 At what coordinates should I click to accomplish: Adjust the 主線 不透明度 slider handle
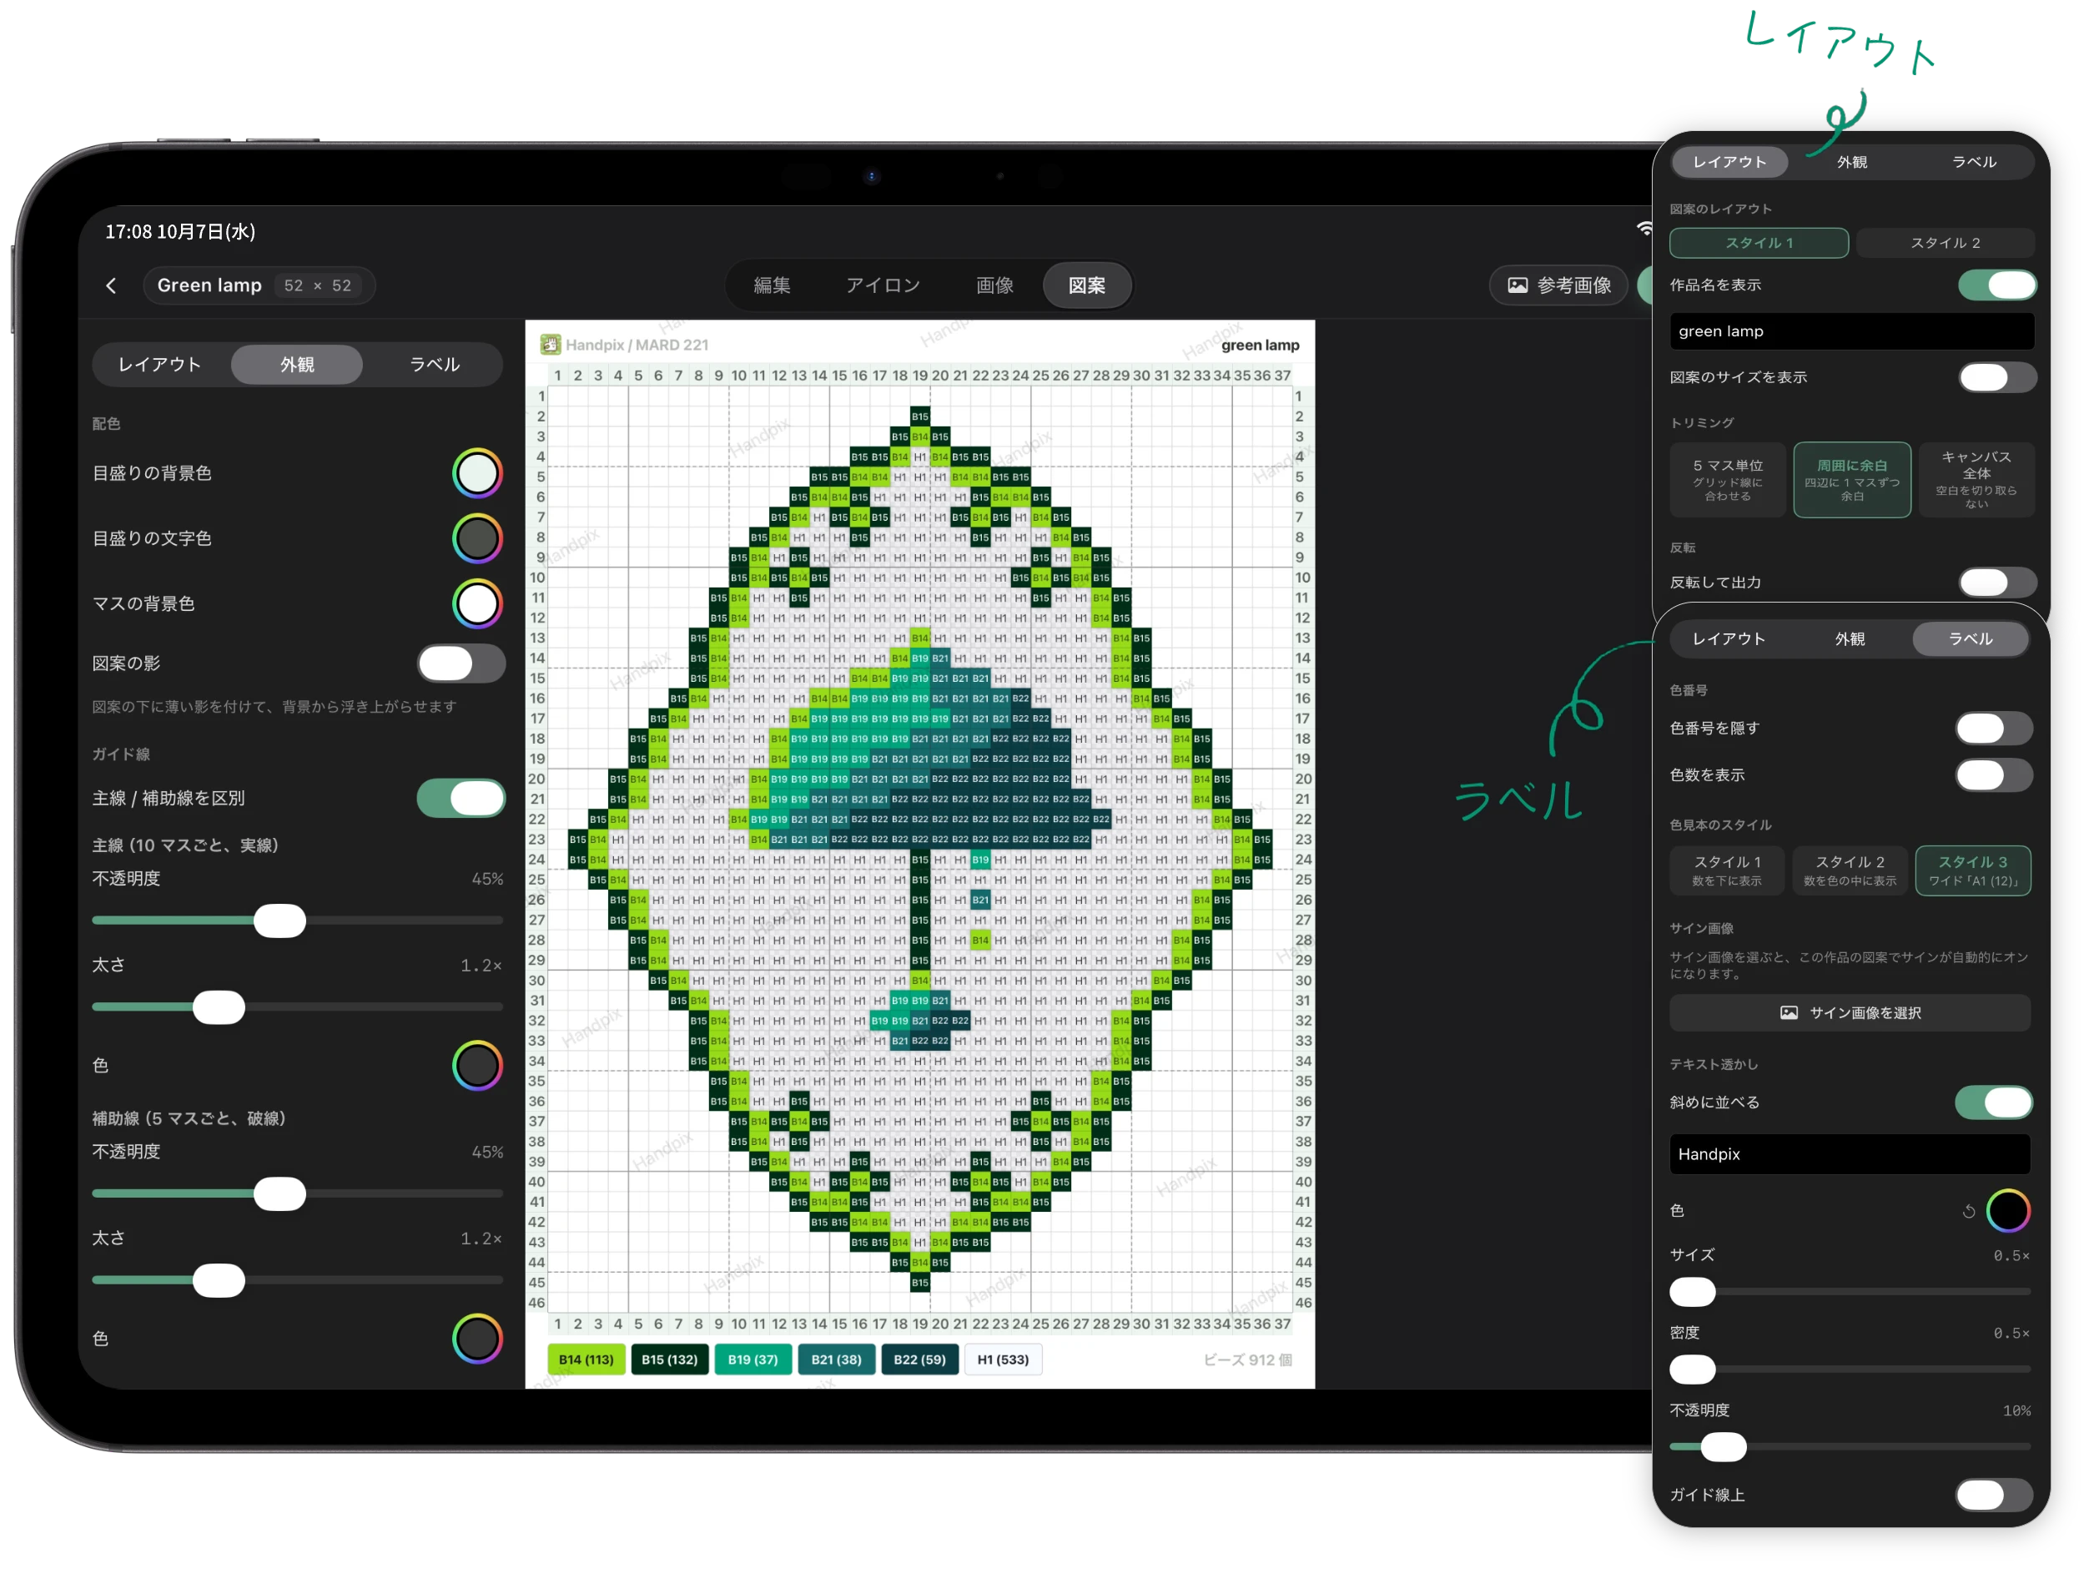point(279,920)
